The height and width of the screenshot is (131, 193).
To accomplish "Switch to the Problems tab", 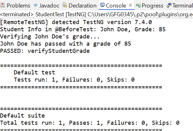I will (18, 5).
